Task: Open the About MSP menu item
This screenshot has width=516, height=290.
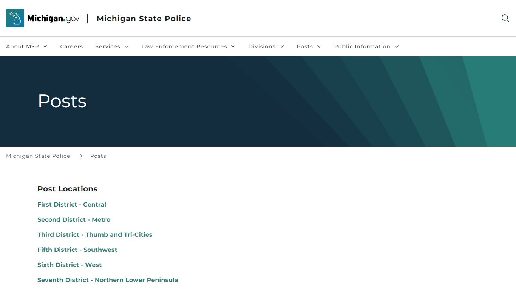Action: [x=22, y=46]
